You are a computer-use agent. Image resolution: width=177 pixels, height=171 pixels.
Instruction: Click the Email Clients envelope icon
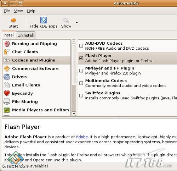pos(7,85)
